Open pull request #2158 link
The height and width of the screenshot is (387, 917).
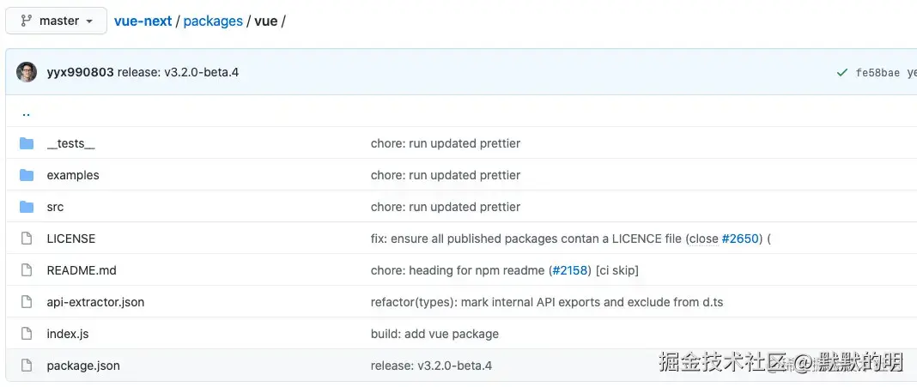point(570,270)
